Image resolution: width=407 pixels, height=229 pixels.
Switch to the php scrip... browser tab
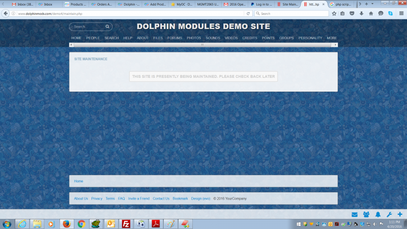click(341, 4)
